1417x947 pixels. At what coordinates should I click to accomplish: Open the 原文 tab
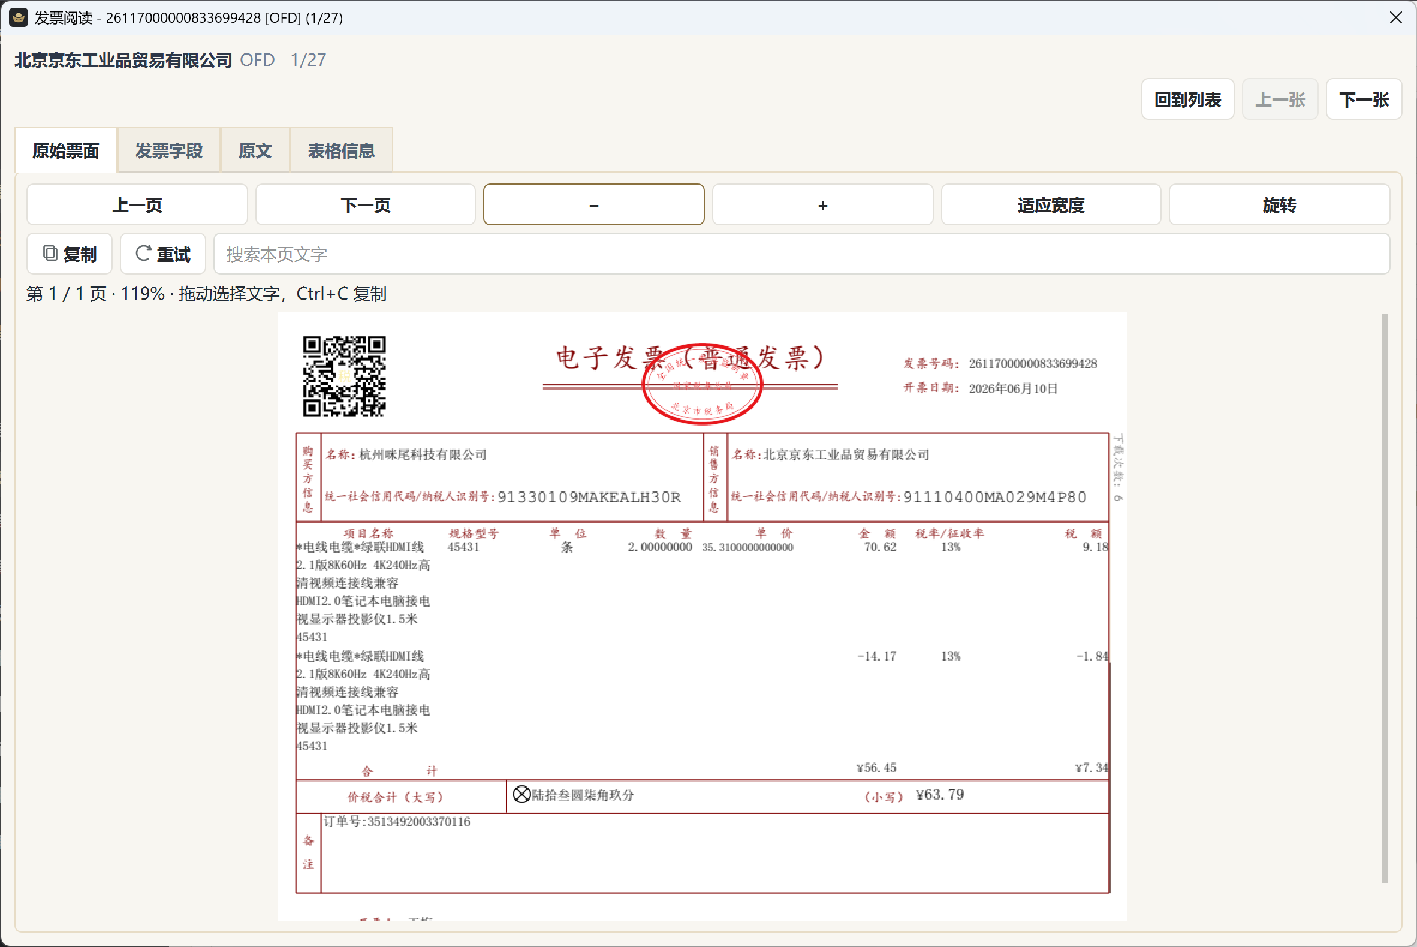click(x=255, y=150)
